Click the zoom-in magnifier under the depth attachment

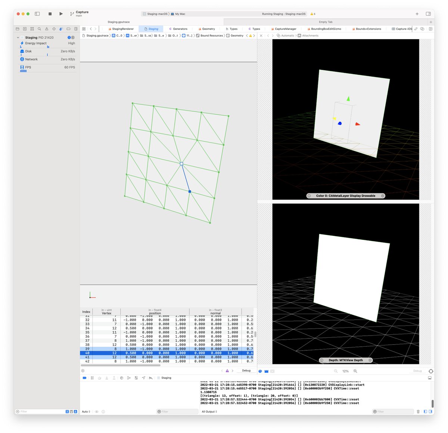(x=355, y=371)
